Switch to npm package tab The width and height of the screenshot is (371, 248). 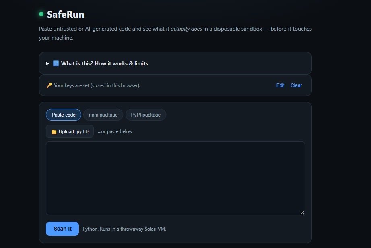pos(103,115)
